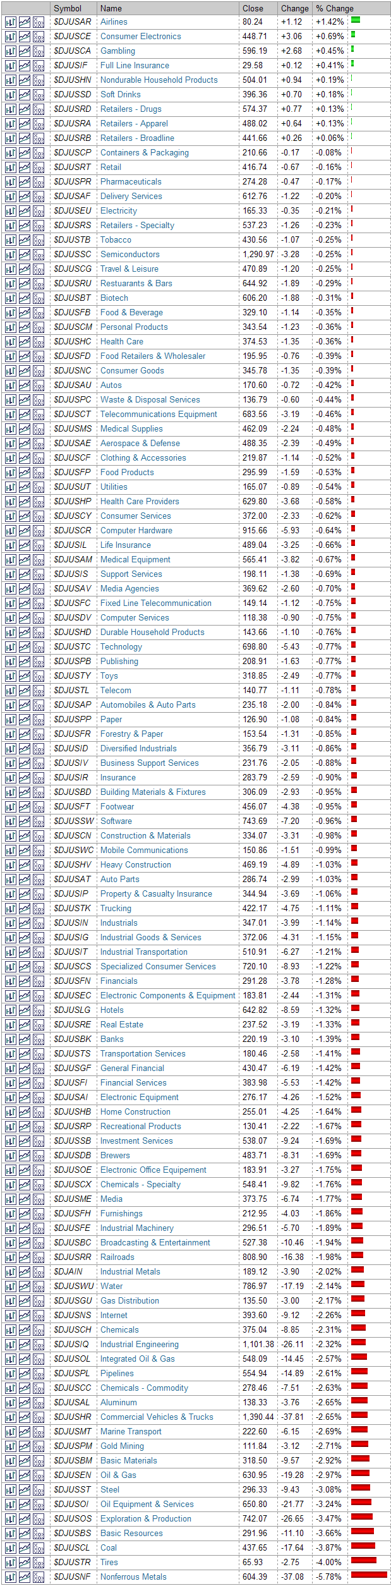Open the Pharmaceuticals sector link

[x=131, y=182]
